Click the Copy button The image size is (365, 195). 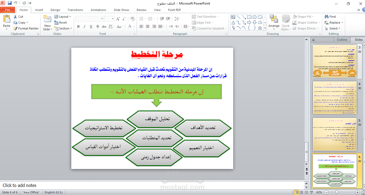coord(21,23)
